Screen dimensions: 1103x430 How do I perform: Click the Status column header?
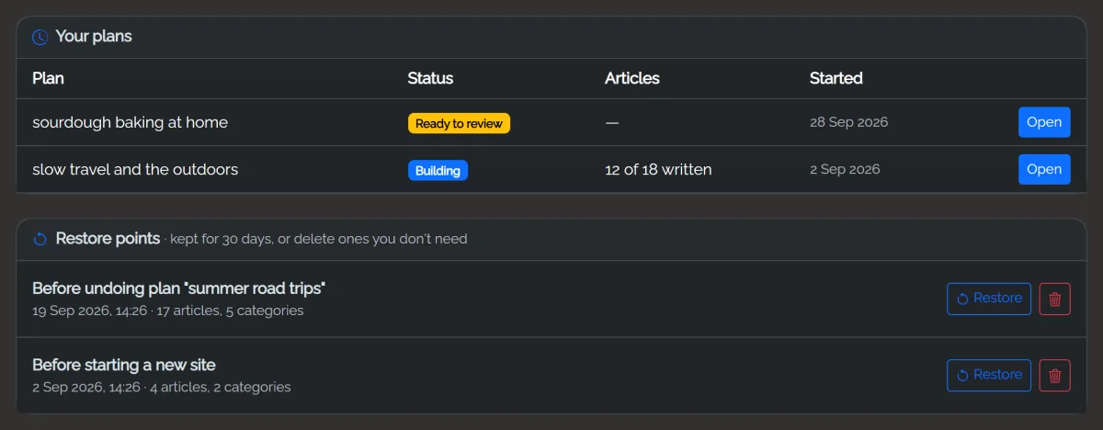coord(430,78)
